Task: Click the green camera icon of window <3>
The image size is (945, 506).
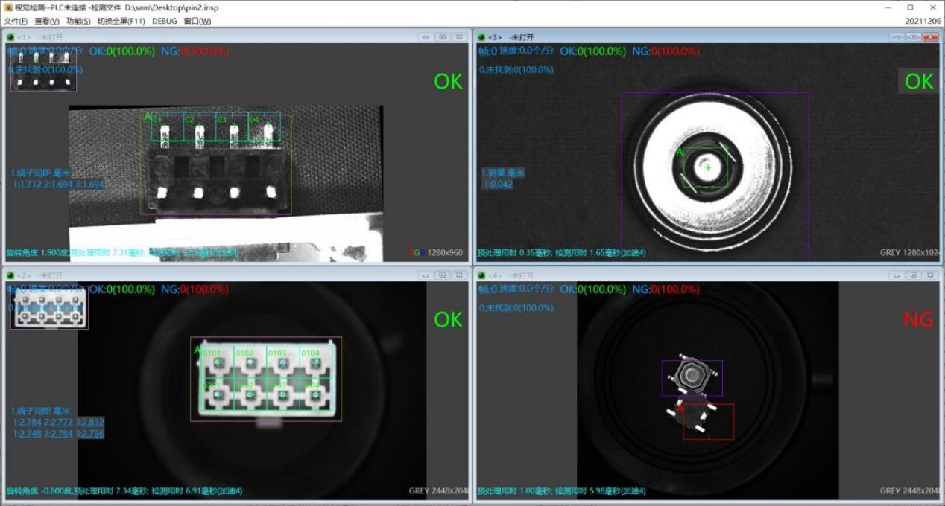Action: 481,37
